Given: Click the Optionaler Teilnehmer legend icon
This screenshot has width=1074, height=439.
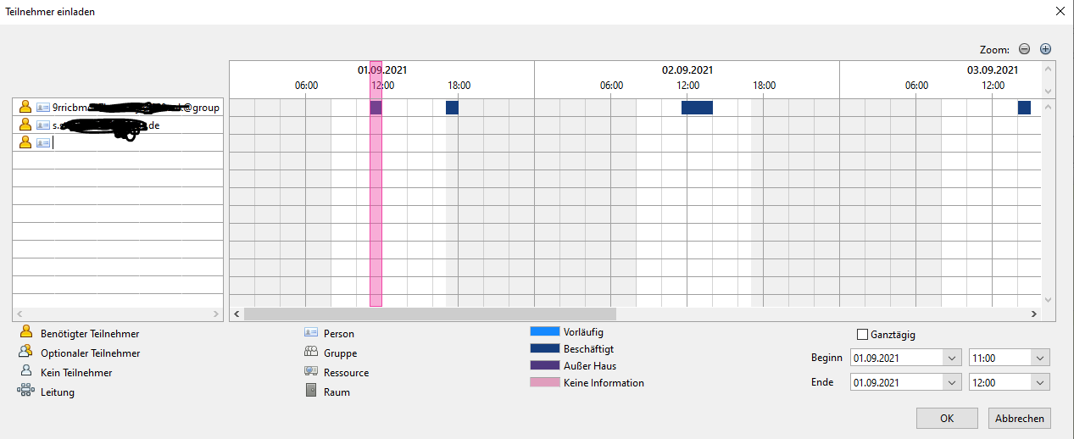Looking at the screenshot, I should click(x=25, y=353).
